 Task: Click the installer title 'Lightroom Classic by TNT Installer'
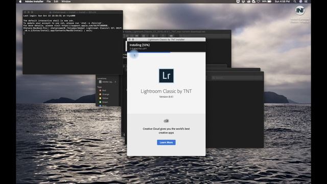point(166,39)
